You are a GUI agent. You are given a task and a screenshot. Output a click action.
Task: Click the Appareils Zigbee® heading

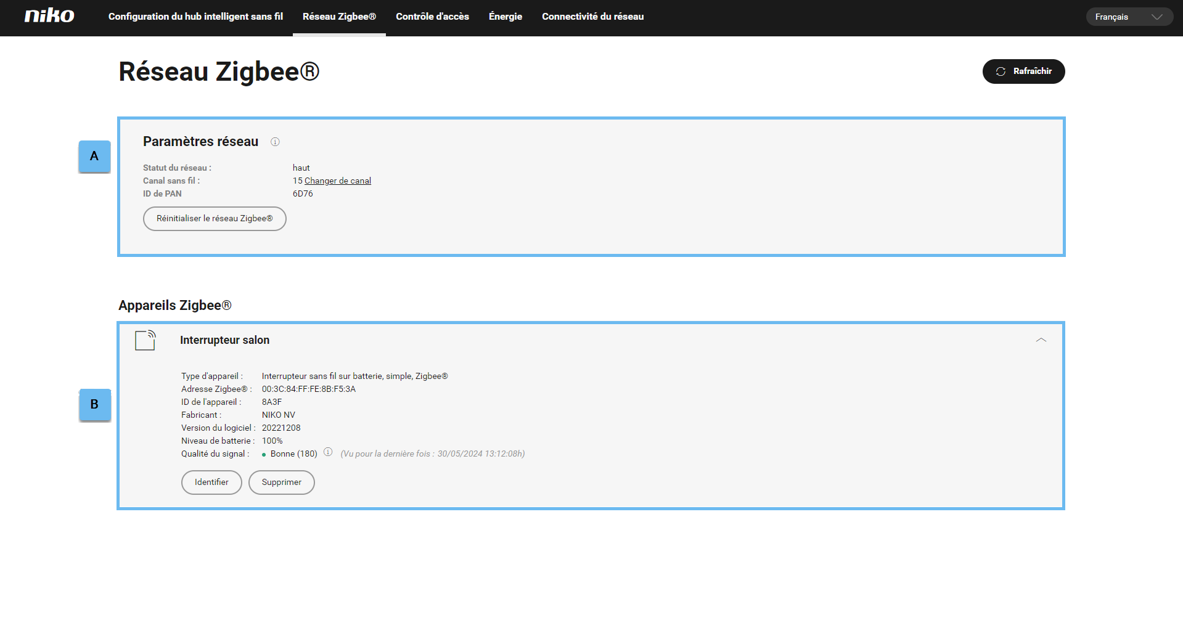[x=175, y=305]
